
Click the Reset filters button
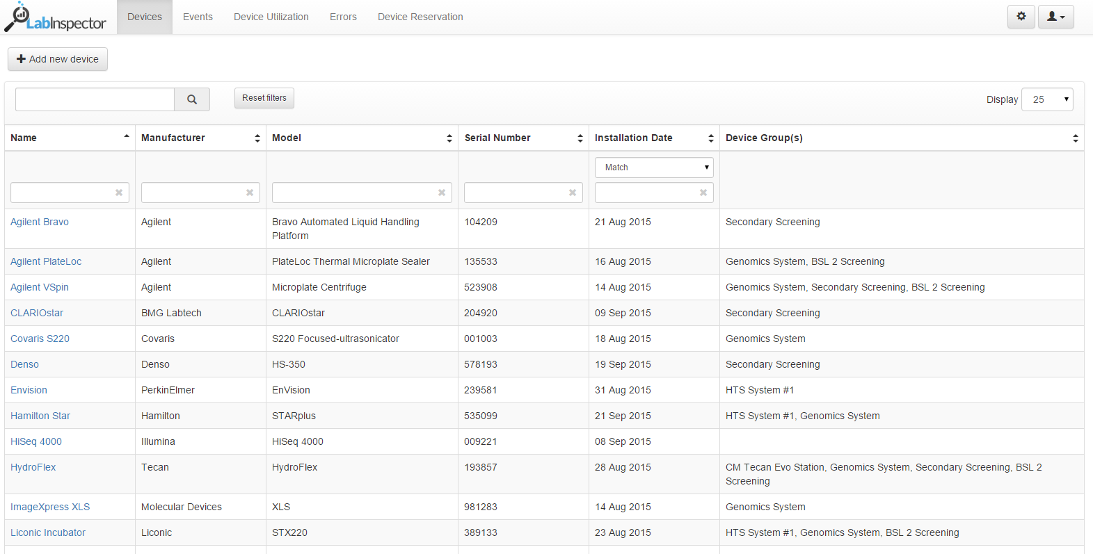coord(264,98)
